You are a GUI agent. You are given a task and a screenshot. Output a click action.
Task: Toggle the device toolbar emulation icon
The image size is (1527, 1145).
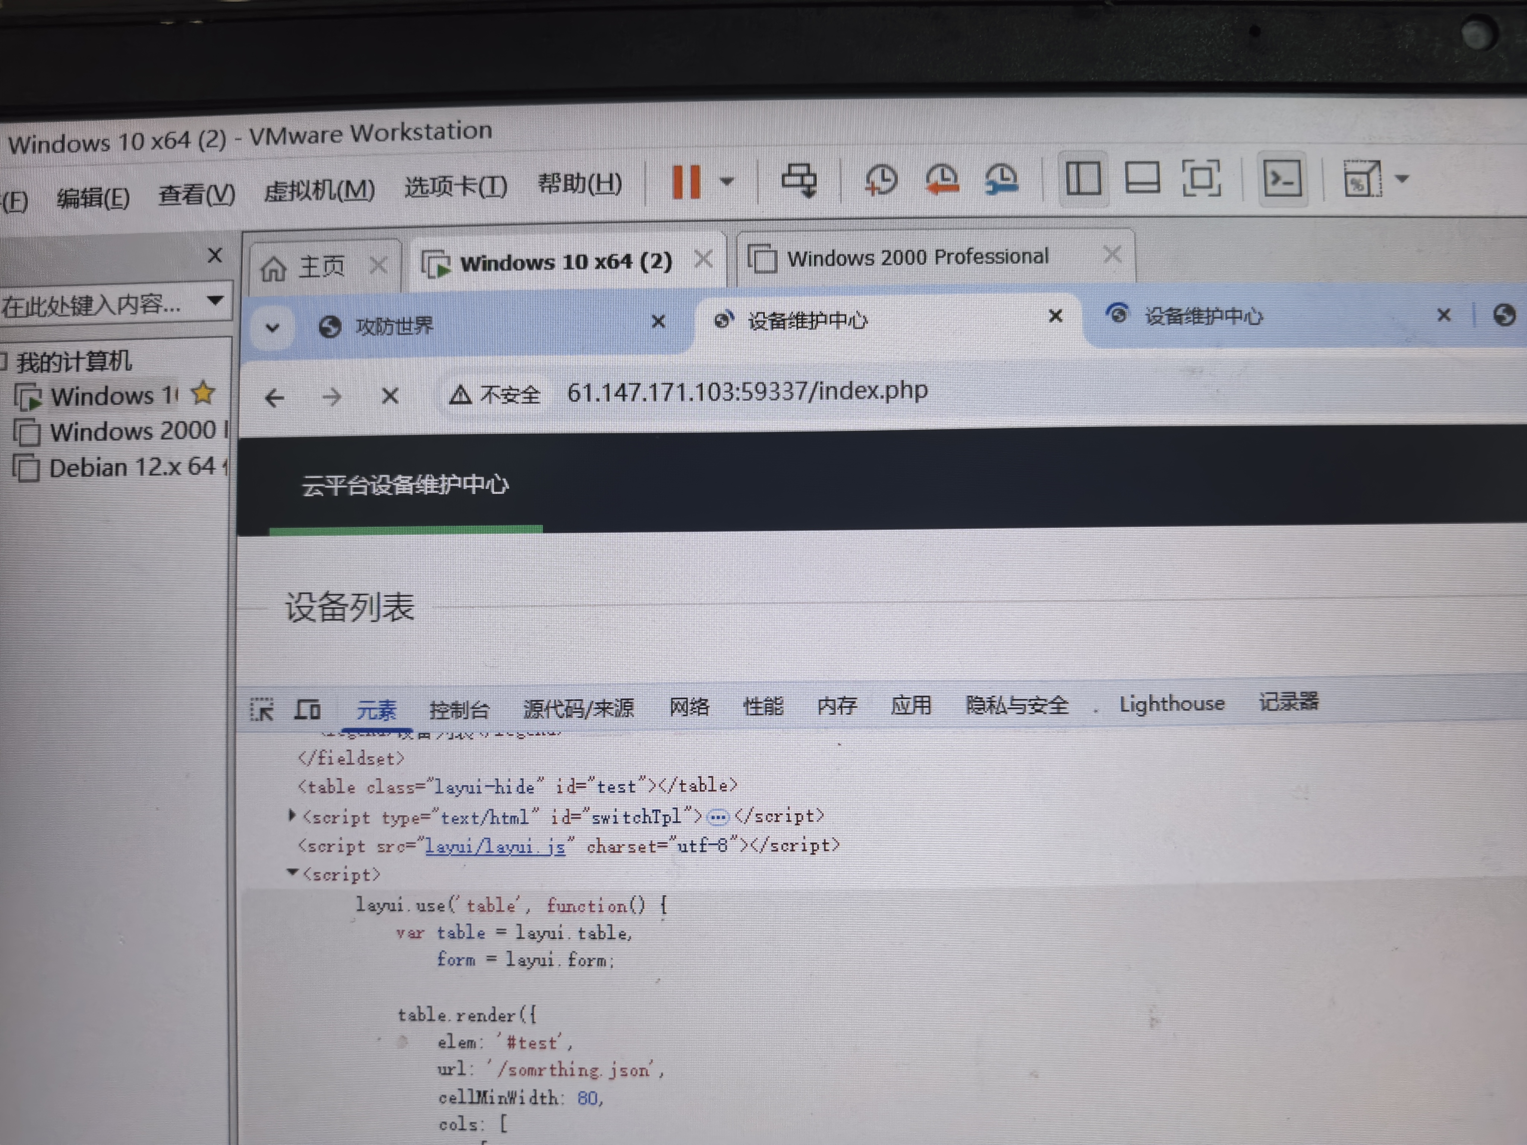click(307, 709)
